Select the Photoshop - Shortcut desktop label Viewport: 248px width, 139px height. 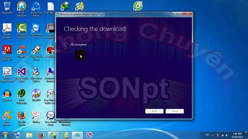pyautogui.click(x=65, y=123)
